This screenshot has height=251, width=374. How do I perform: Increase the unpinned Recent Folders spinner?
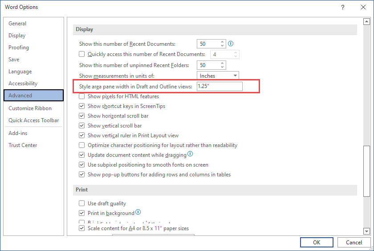(222, 63)
